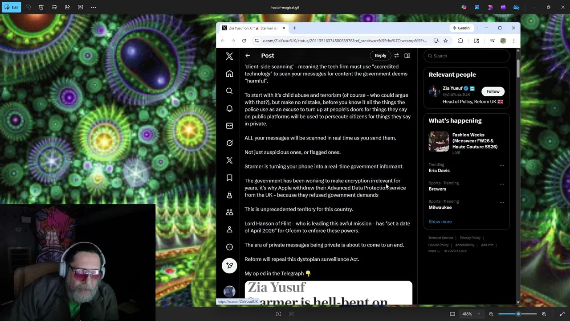Follow Zia Yusuf

pyautogui.click(x=493, y=91)
